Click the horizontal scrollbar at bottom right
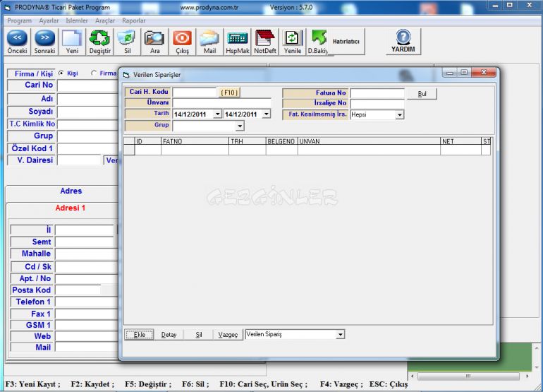Image resolution: width=543 pixels, height=392 pixels. coord(468,376)
